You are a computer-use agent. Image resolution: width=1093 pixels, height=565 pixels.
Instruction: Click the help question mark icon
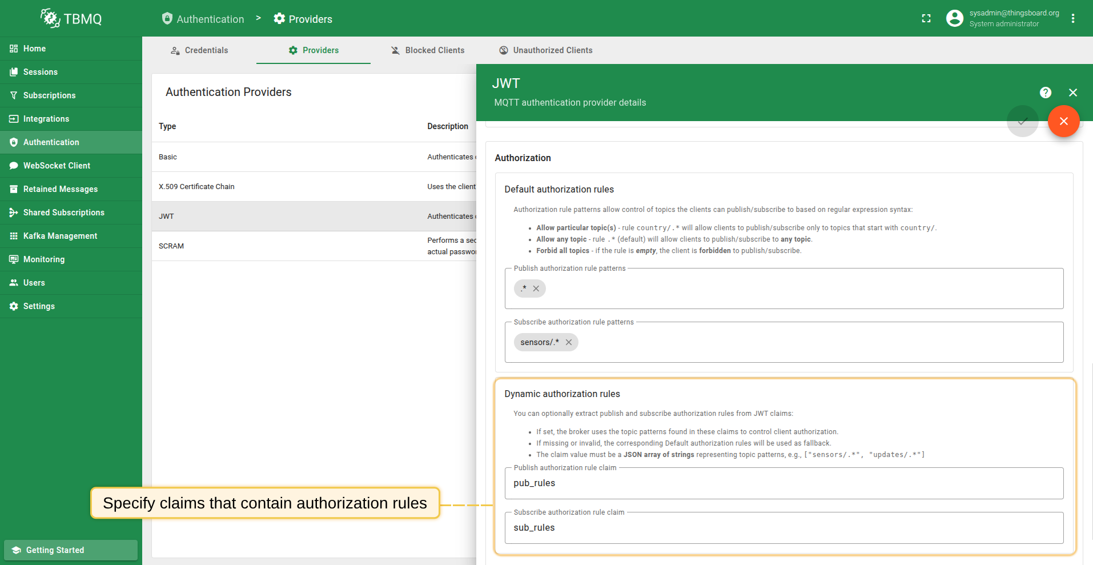coord(1045,93)
